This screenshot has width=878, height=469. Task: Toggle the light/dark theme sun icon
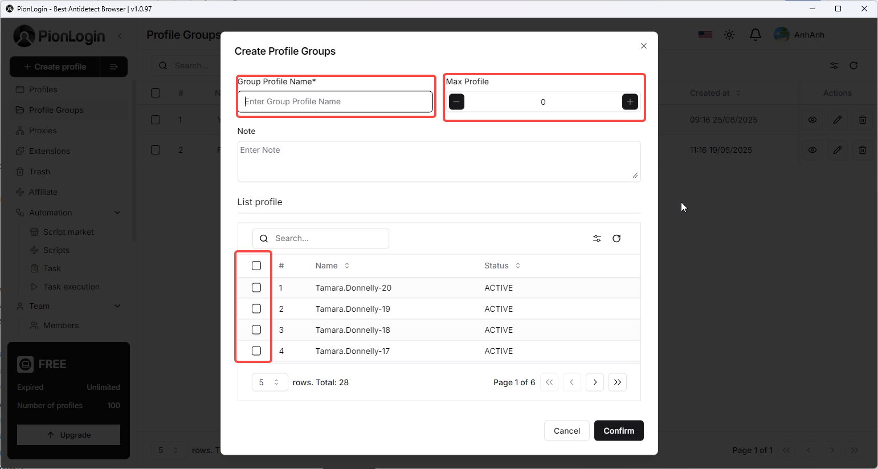729,35
